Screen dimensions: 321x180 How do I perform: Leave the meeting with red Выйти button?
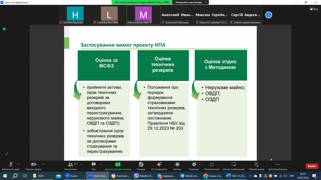pyautogui.click(x=312, y=166)
